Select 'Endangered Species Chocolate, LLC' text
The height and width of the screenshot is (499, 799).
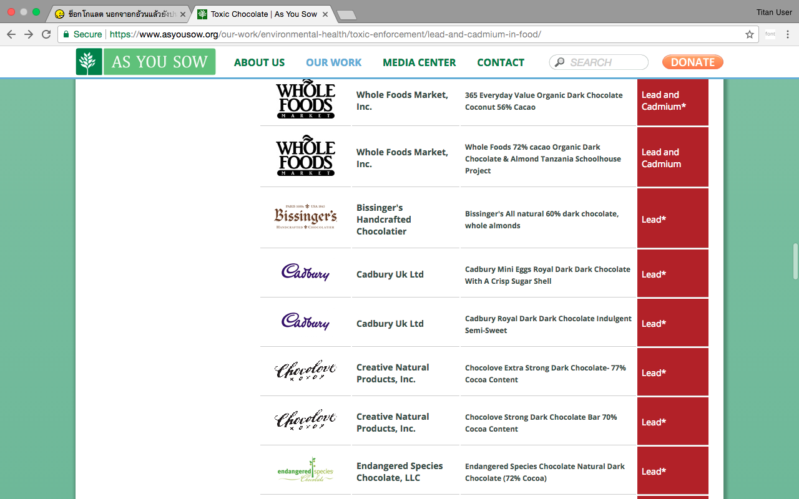(399, 472)
